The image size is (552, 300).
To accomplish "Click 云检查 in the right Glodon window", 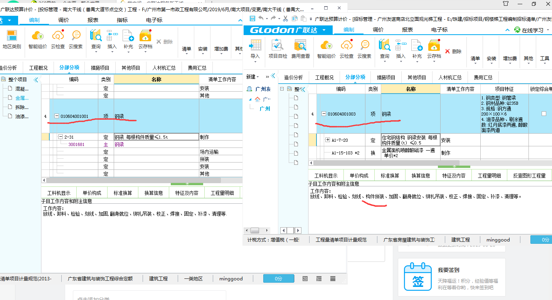I will coord(346,49).
